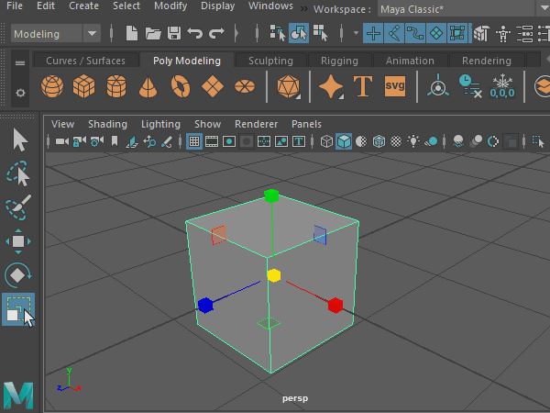Open the Modeling menu set dropdown
The width and height of the screenshot is (550, 413).
point(56,34)
